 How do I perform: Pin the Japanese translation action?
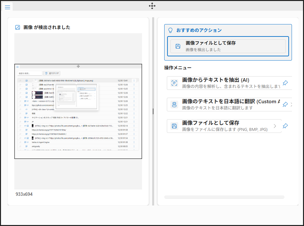click(285, 104)
